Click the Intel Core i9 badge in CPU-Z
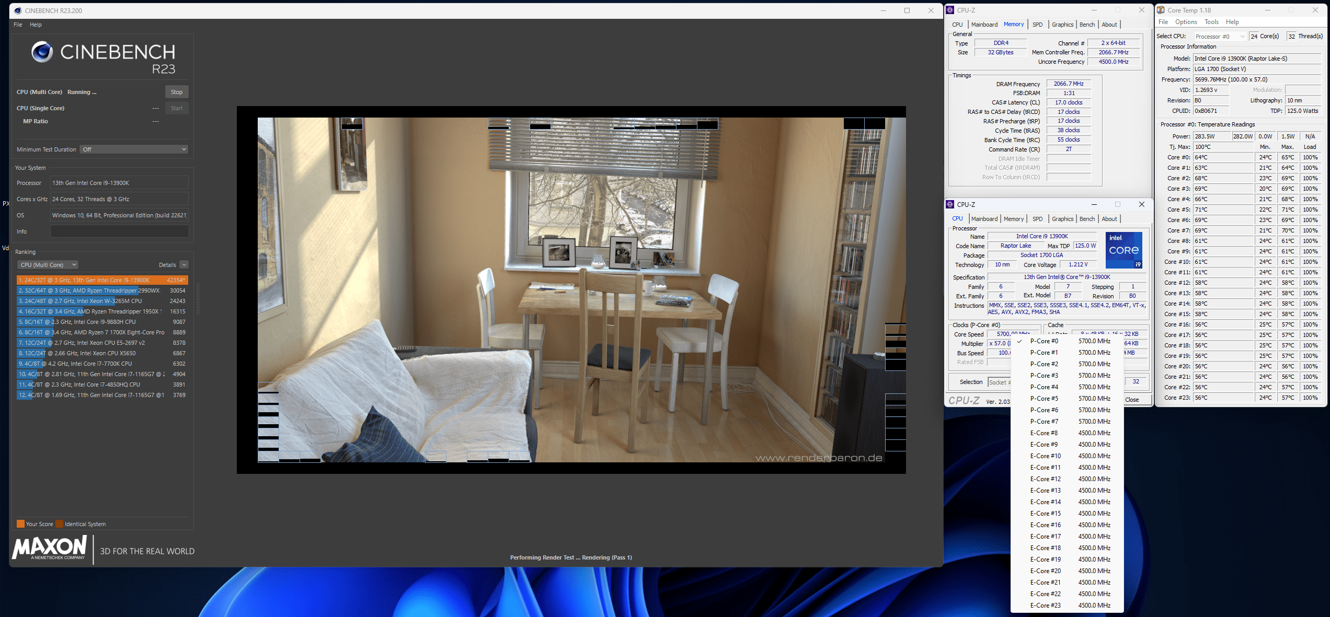Screen dimensions: 1330x617 pos(1123,250)
